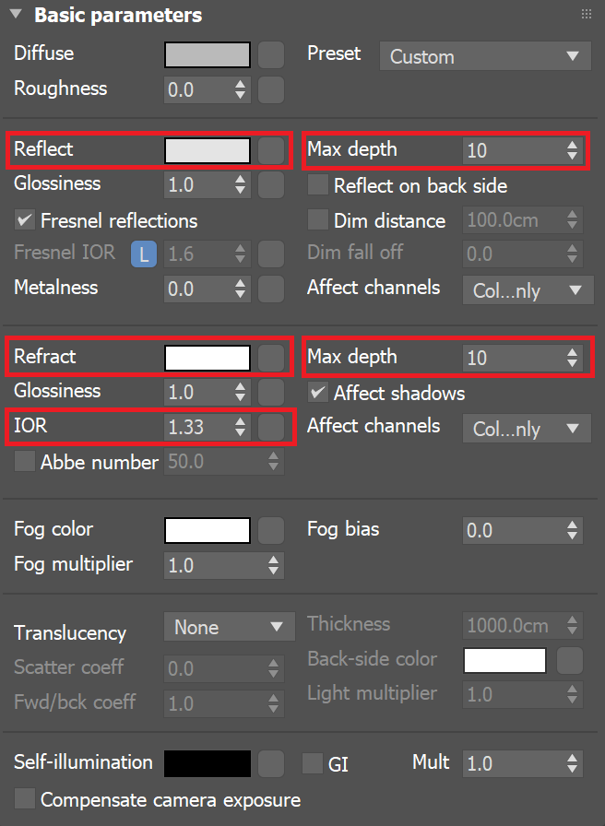Open the Fog color texture slot
This screenshot has width=605, height=826.
click(x=268, y=530)
